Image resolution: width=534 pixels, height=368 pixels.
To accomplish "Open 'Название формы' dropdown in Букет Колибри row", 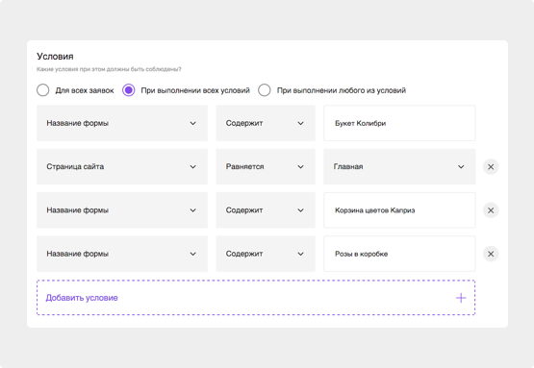I will pyautogui.click(x=122, y=123).
